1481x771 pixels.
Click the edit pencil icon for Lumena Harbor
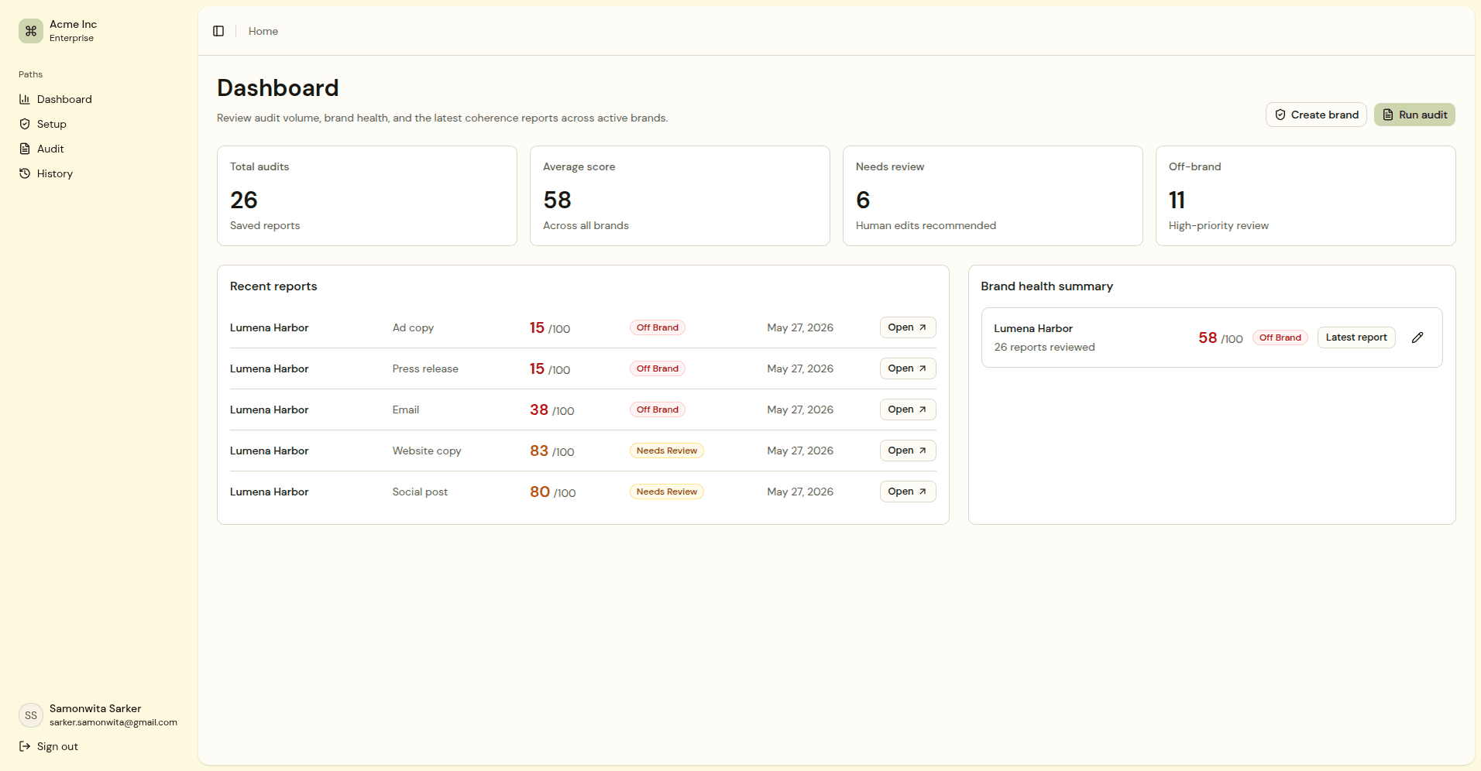(1417, 338)
